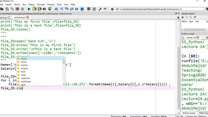Click the console browse tabs folder icon
The height and width of the screenshot is (117, 208).
(x=183, y=38)
